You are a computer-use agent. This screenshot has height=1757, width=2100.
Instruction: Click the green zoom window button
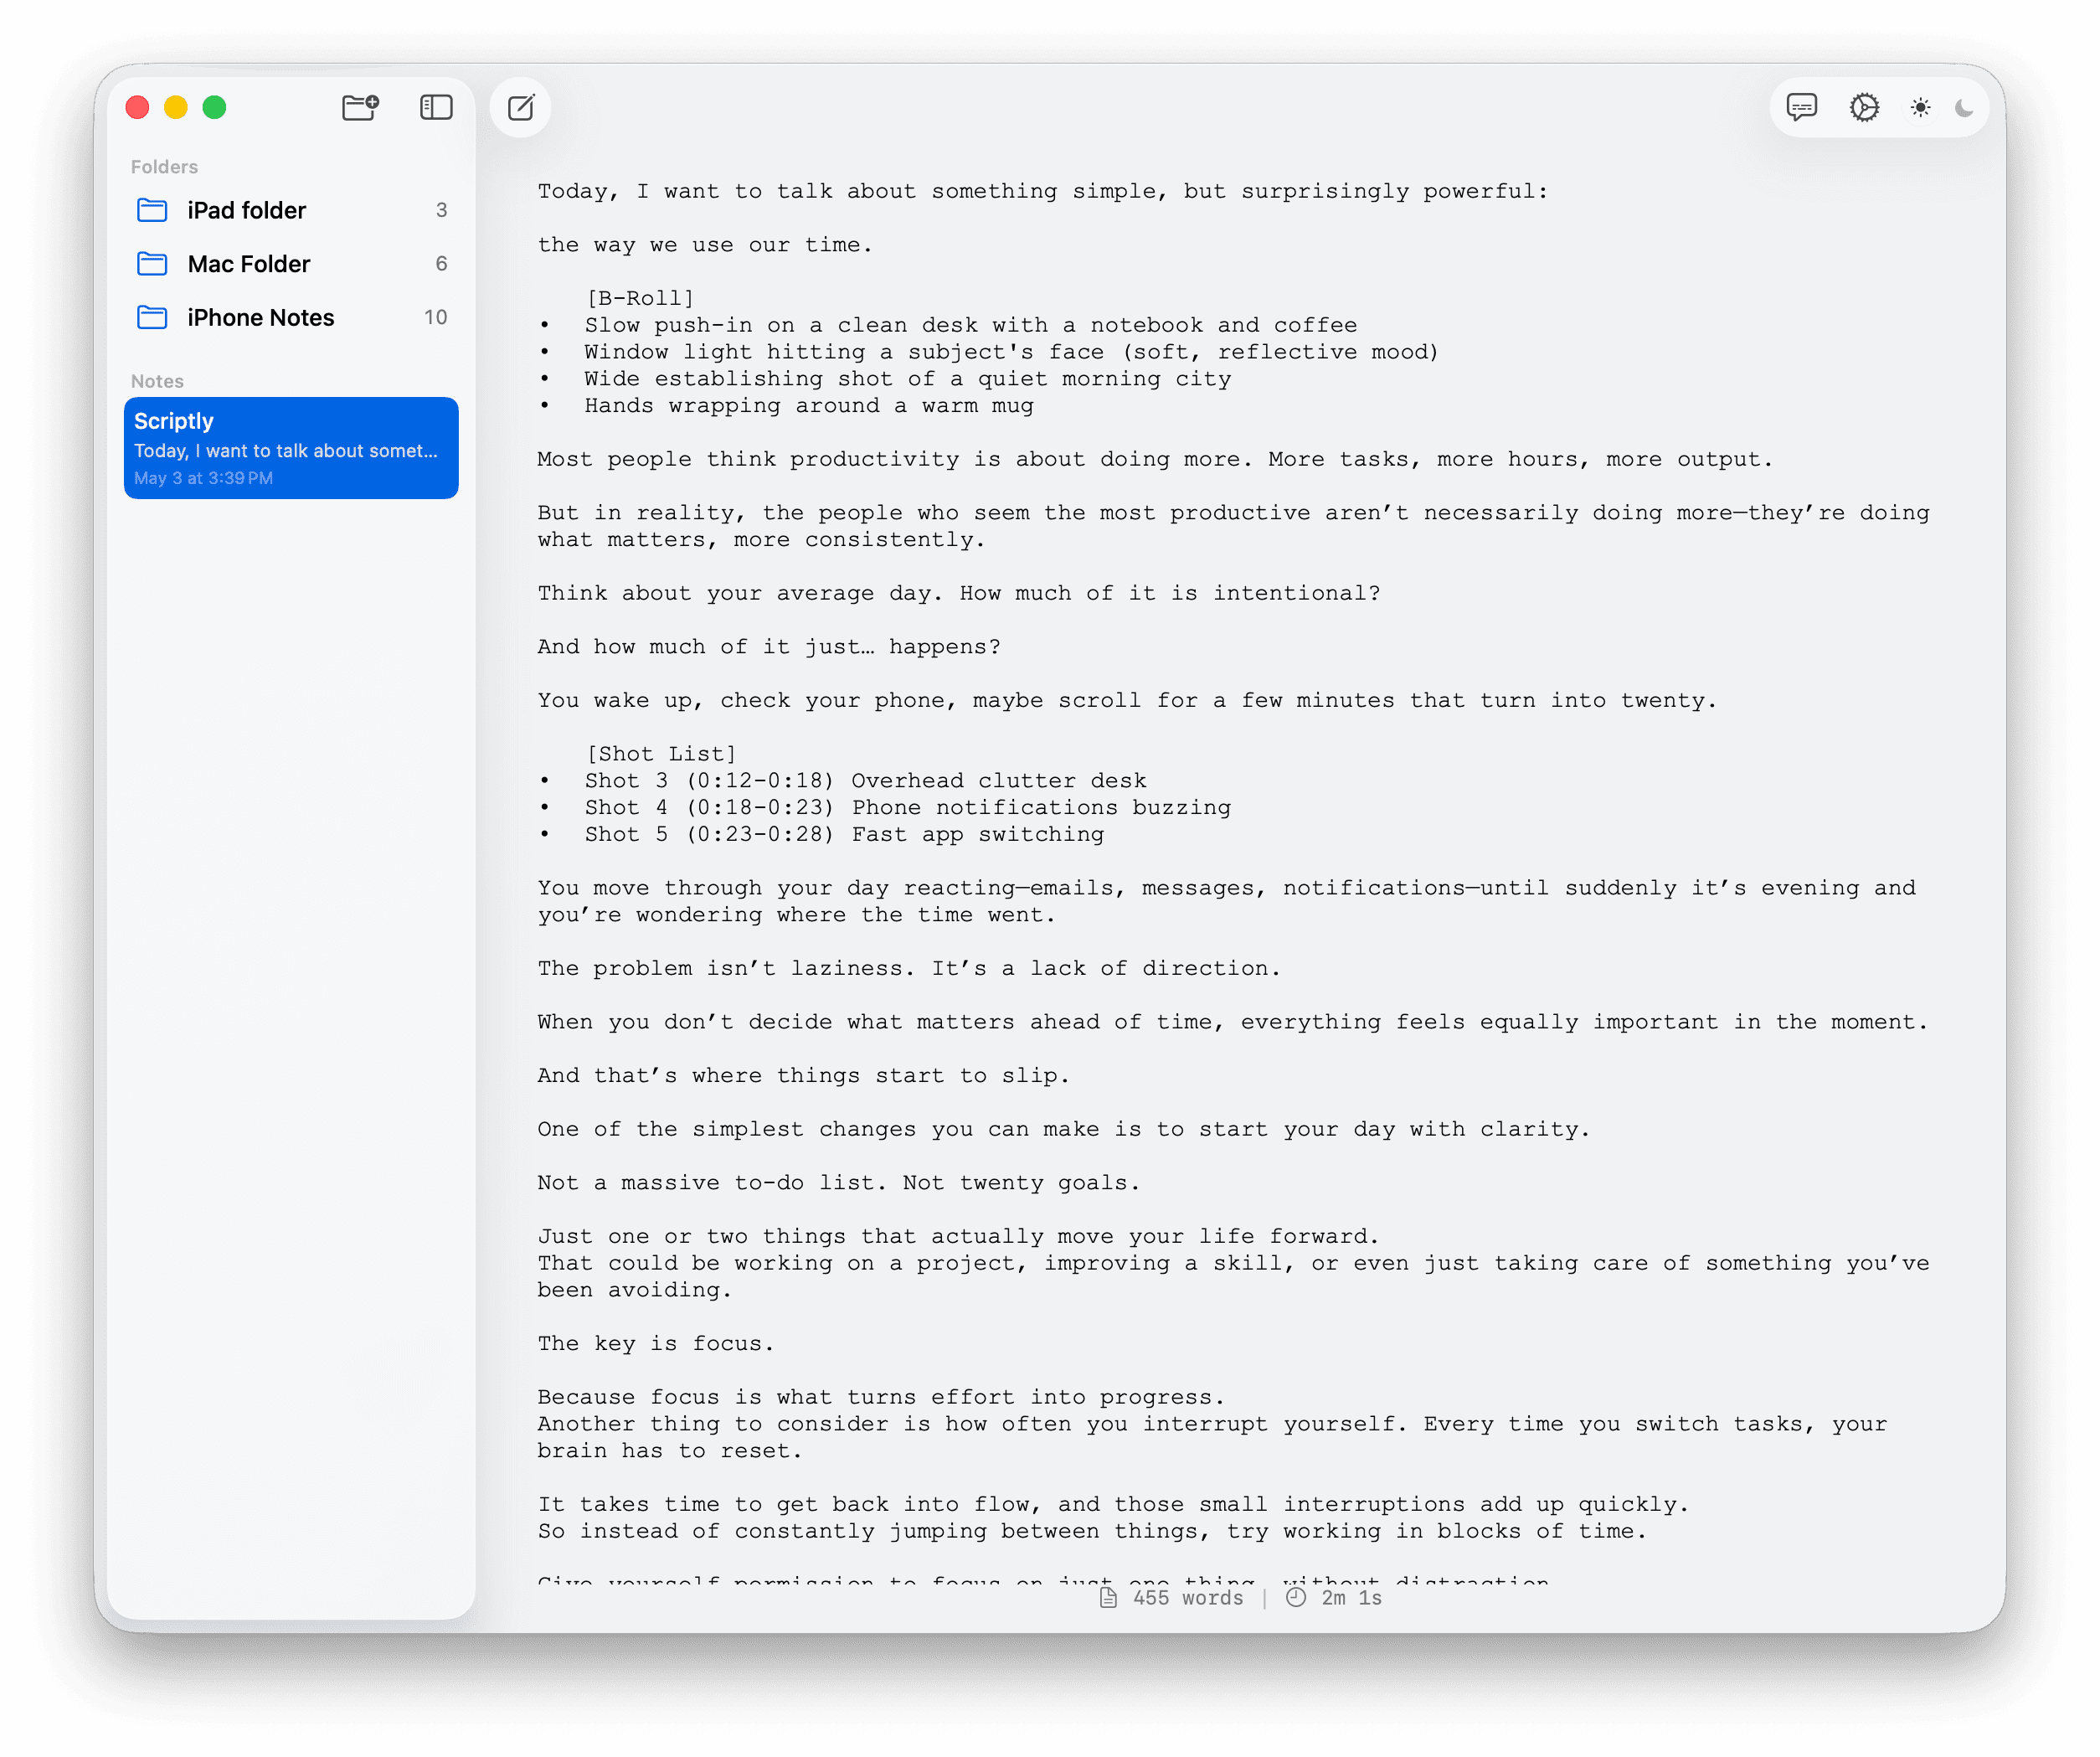[x=214, y=107]
